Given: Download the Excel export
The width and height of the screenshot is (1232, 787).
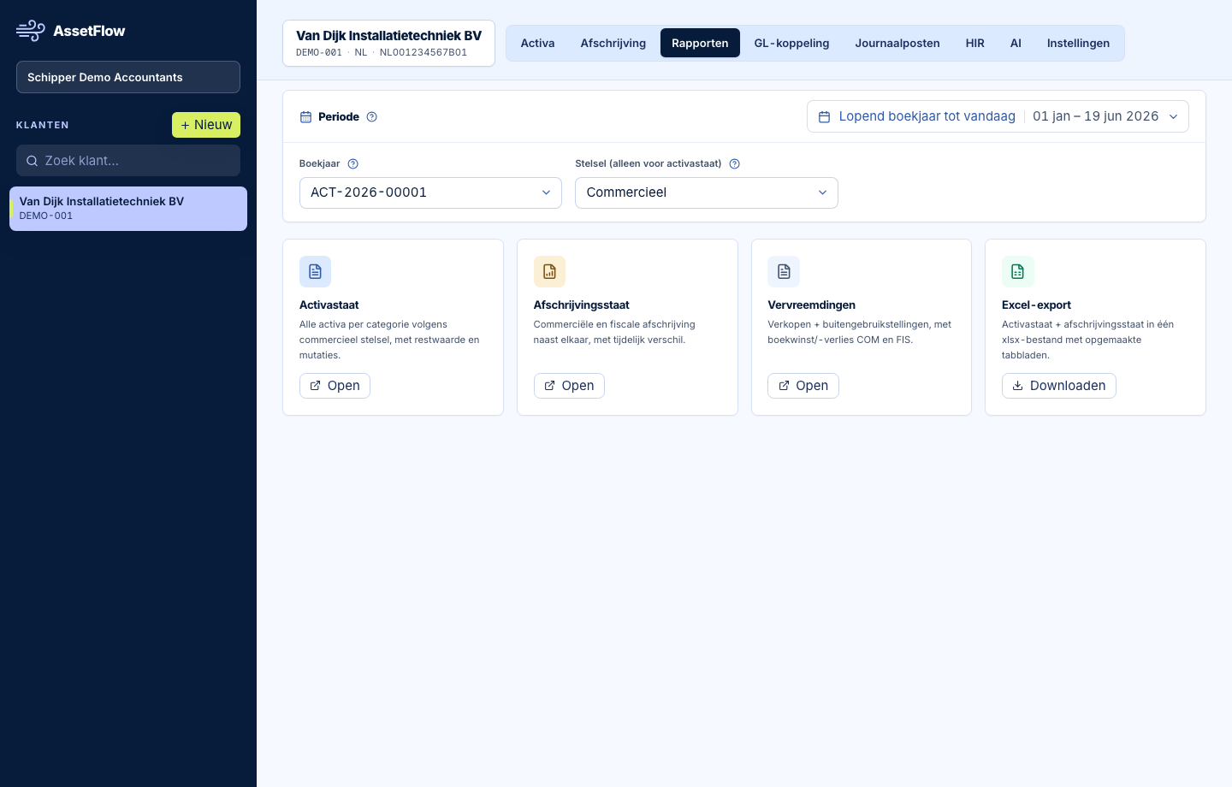Looking at the screenshot, I should click(1058, 386).
